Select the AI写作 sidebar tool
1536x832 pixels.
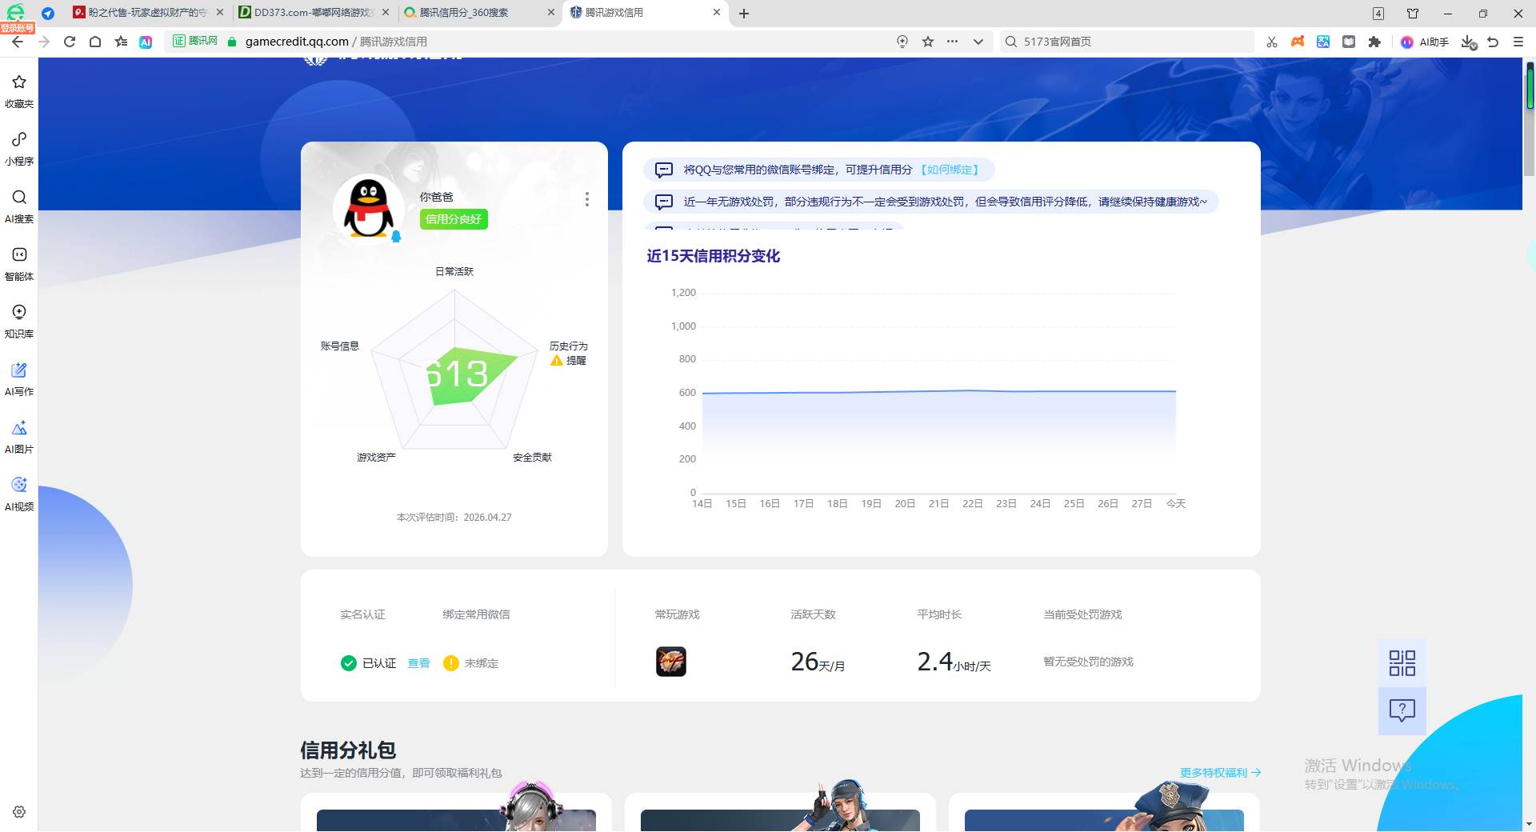(18, 378)
